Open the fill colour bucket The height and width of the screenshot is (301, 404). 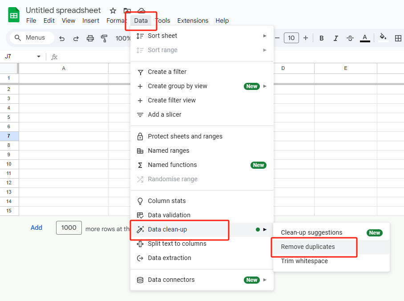pos(383,38)
